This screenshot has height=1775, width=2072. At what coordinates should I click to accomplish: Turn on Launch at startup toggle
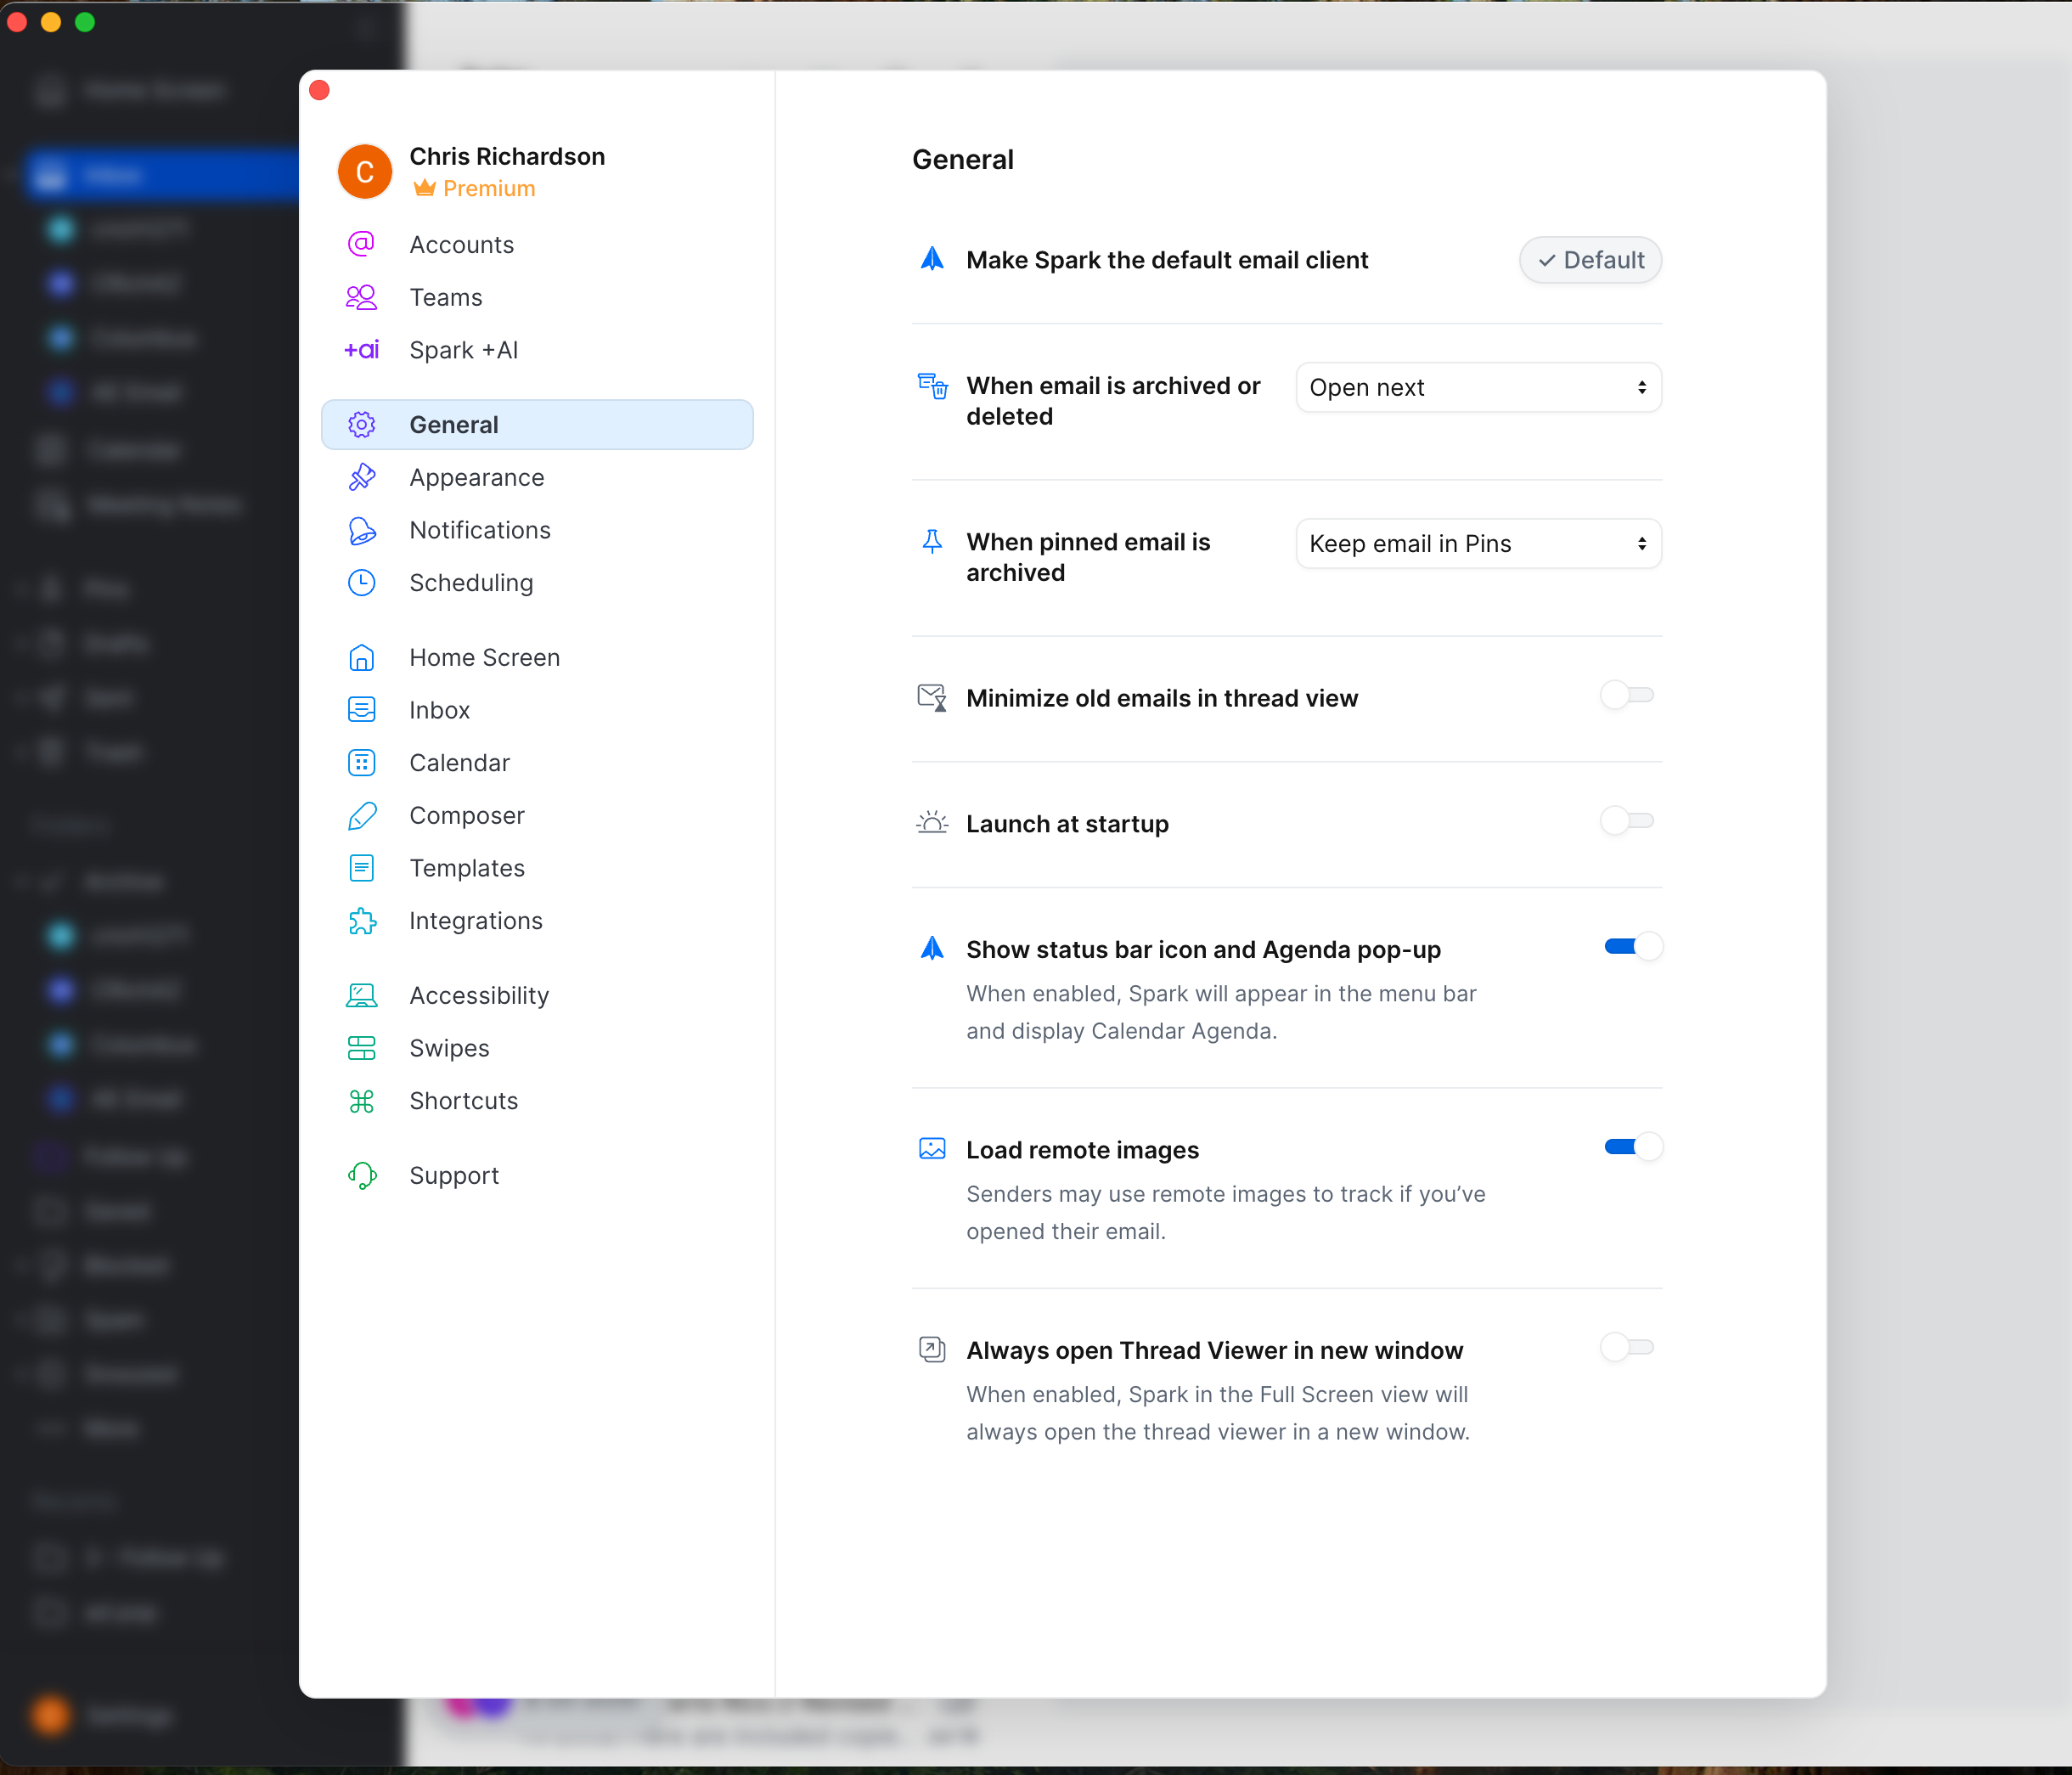pos(1627,822)
